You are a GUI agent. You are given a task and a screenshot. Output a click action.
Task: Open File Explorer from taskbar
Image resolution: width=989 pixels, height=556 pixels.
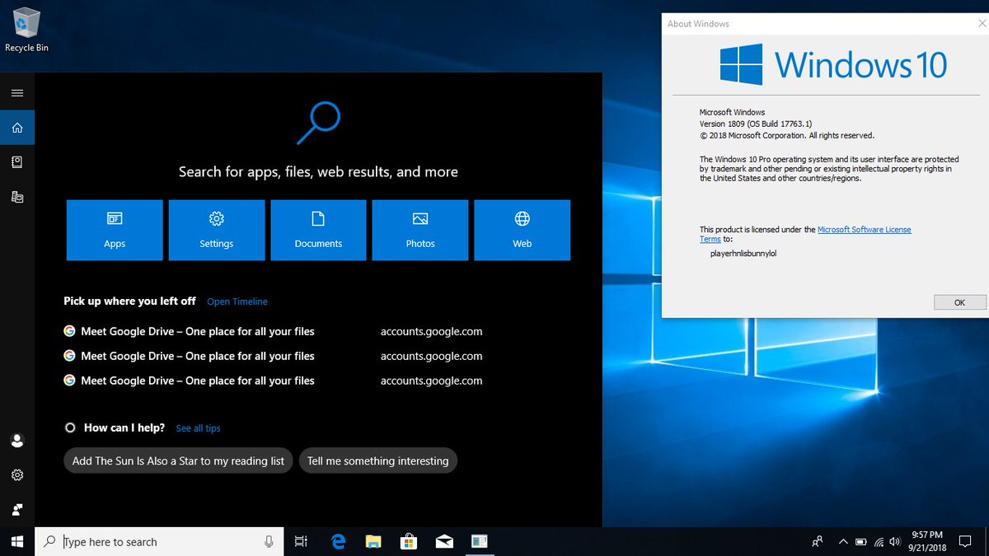pos(373,541)
